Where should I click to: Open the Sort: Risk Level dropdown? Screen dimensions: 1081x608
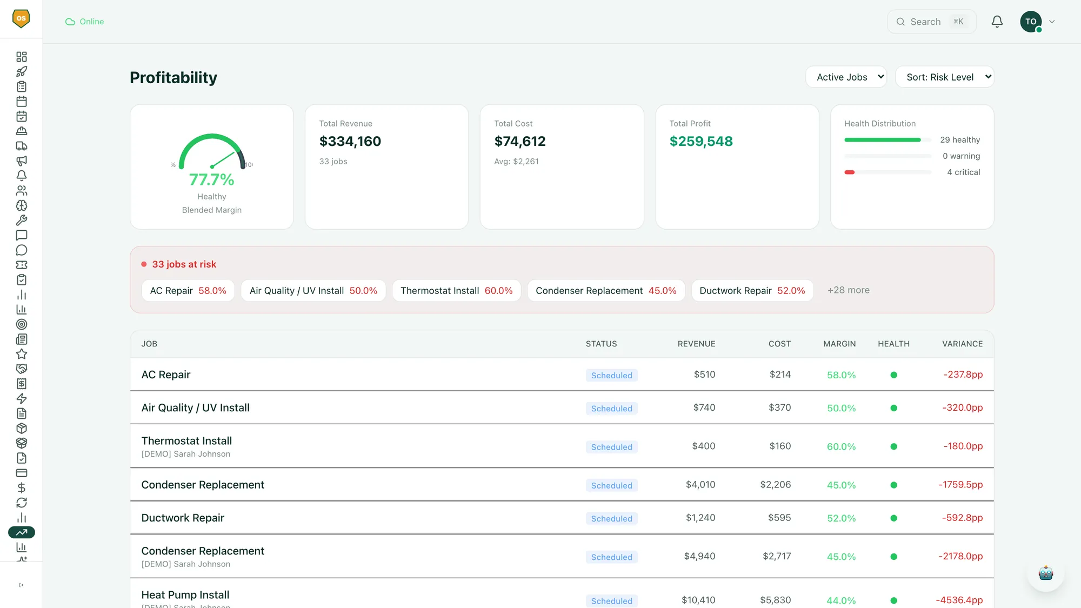point(945,77)
